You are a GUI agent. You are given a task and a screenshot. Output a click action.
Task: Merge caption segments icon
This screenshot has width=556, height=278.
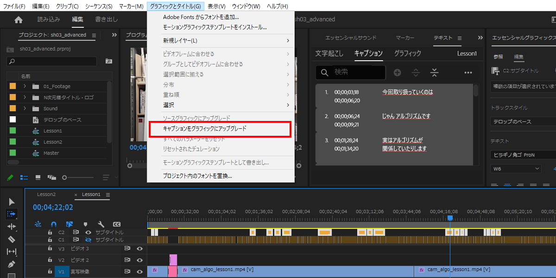click(434, 72)
